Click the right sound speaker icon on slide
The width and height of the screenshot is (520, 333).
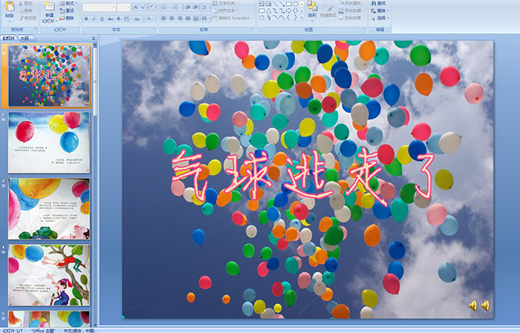point(485,306)
